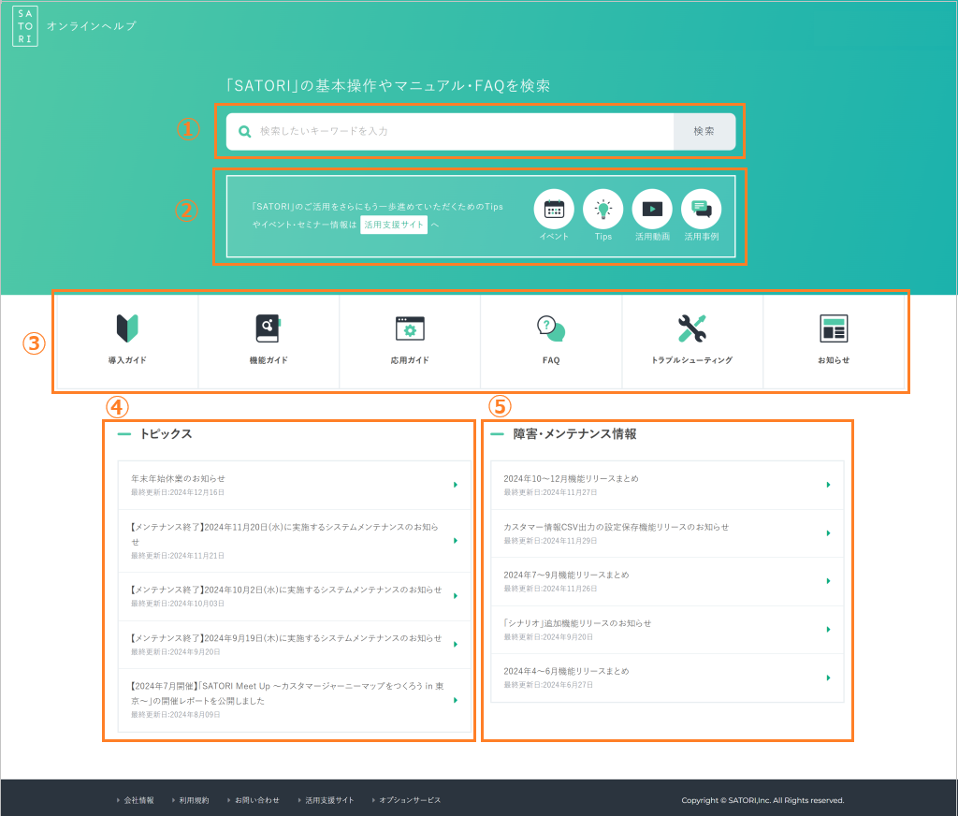
Task: Open the オプションサービス footer link
Action: tap(410, 800)
